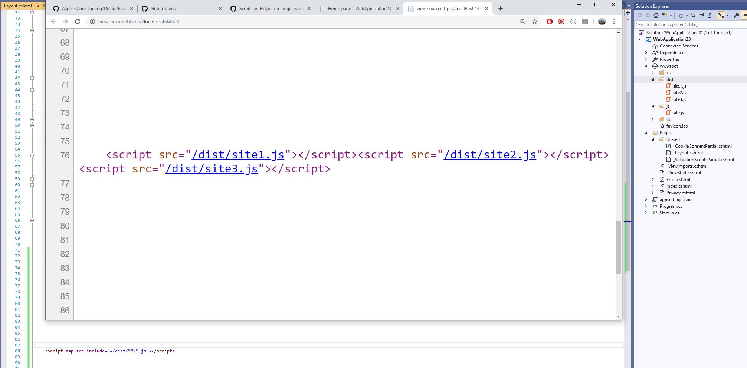Expand the lib folder
747x368 pixels.
point(652,119)
